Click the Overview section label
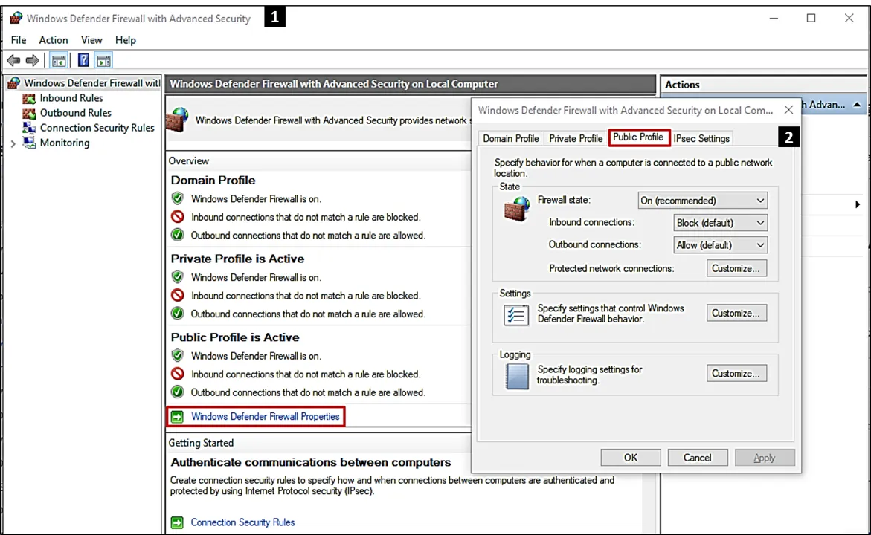Image resolution: width=871 pixels, height=535 pixels. point(189,161)
